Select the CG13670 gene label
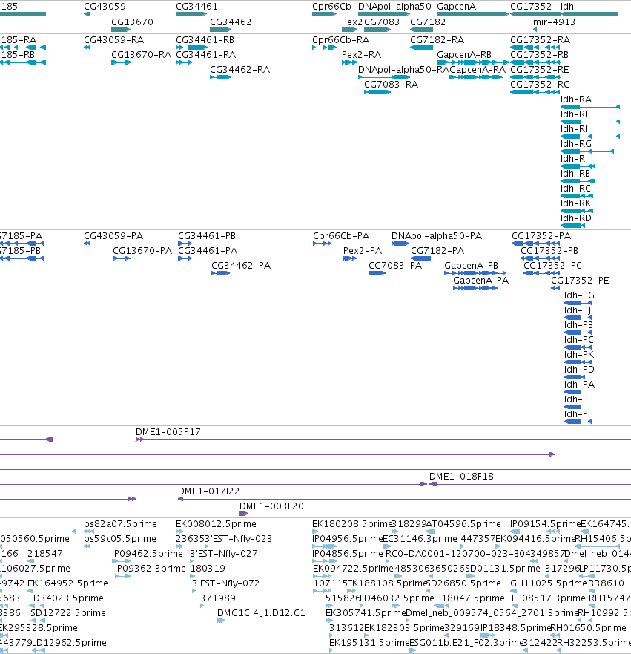Image resolution: width=631 pixels, height=654 pixels. (132, 22)
